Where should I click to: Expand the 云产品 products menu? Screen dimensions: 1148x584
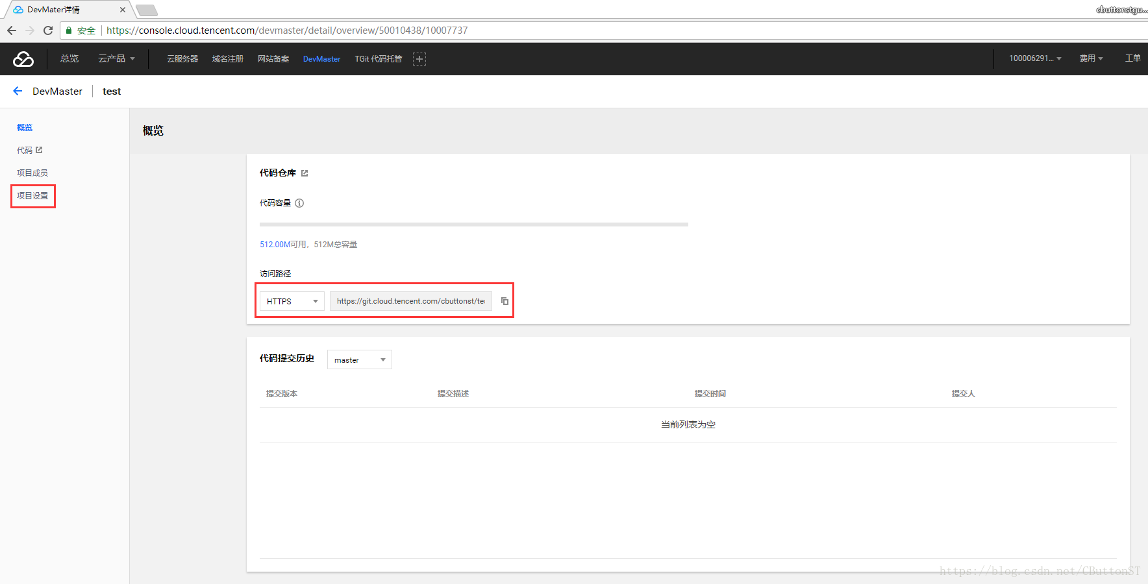coord(117,58)
